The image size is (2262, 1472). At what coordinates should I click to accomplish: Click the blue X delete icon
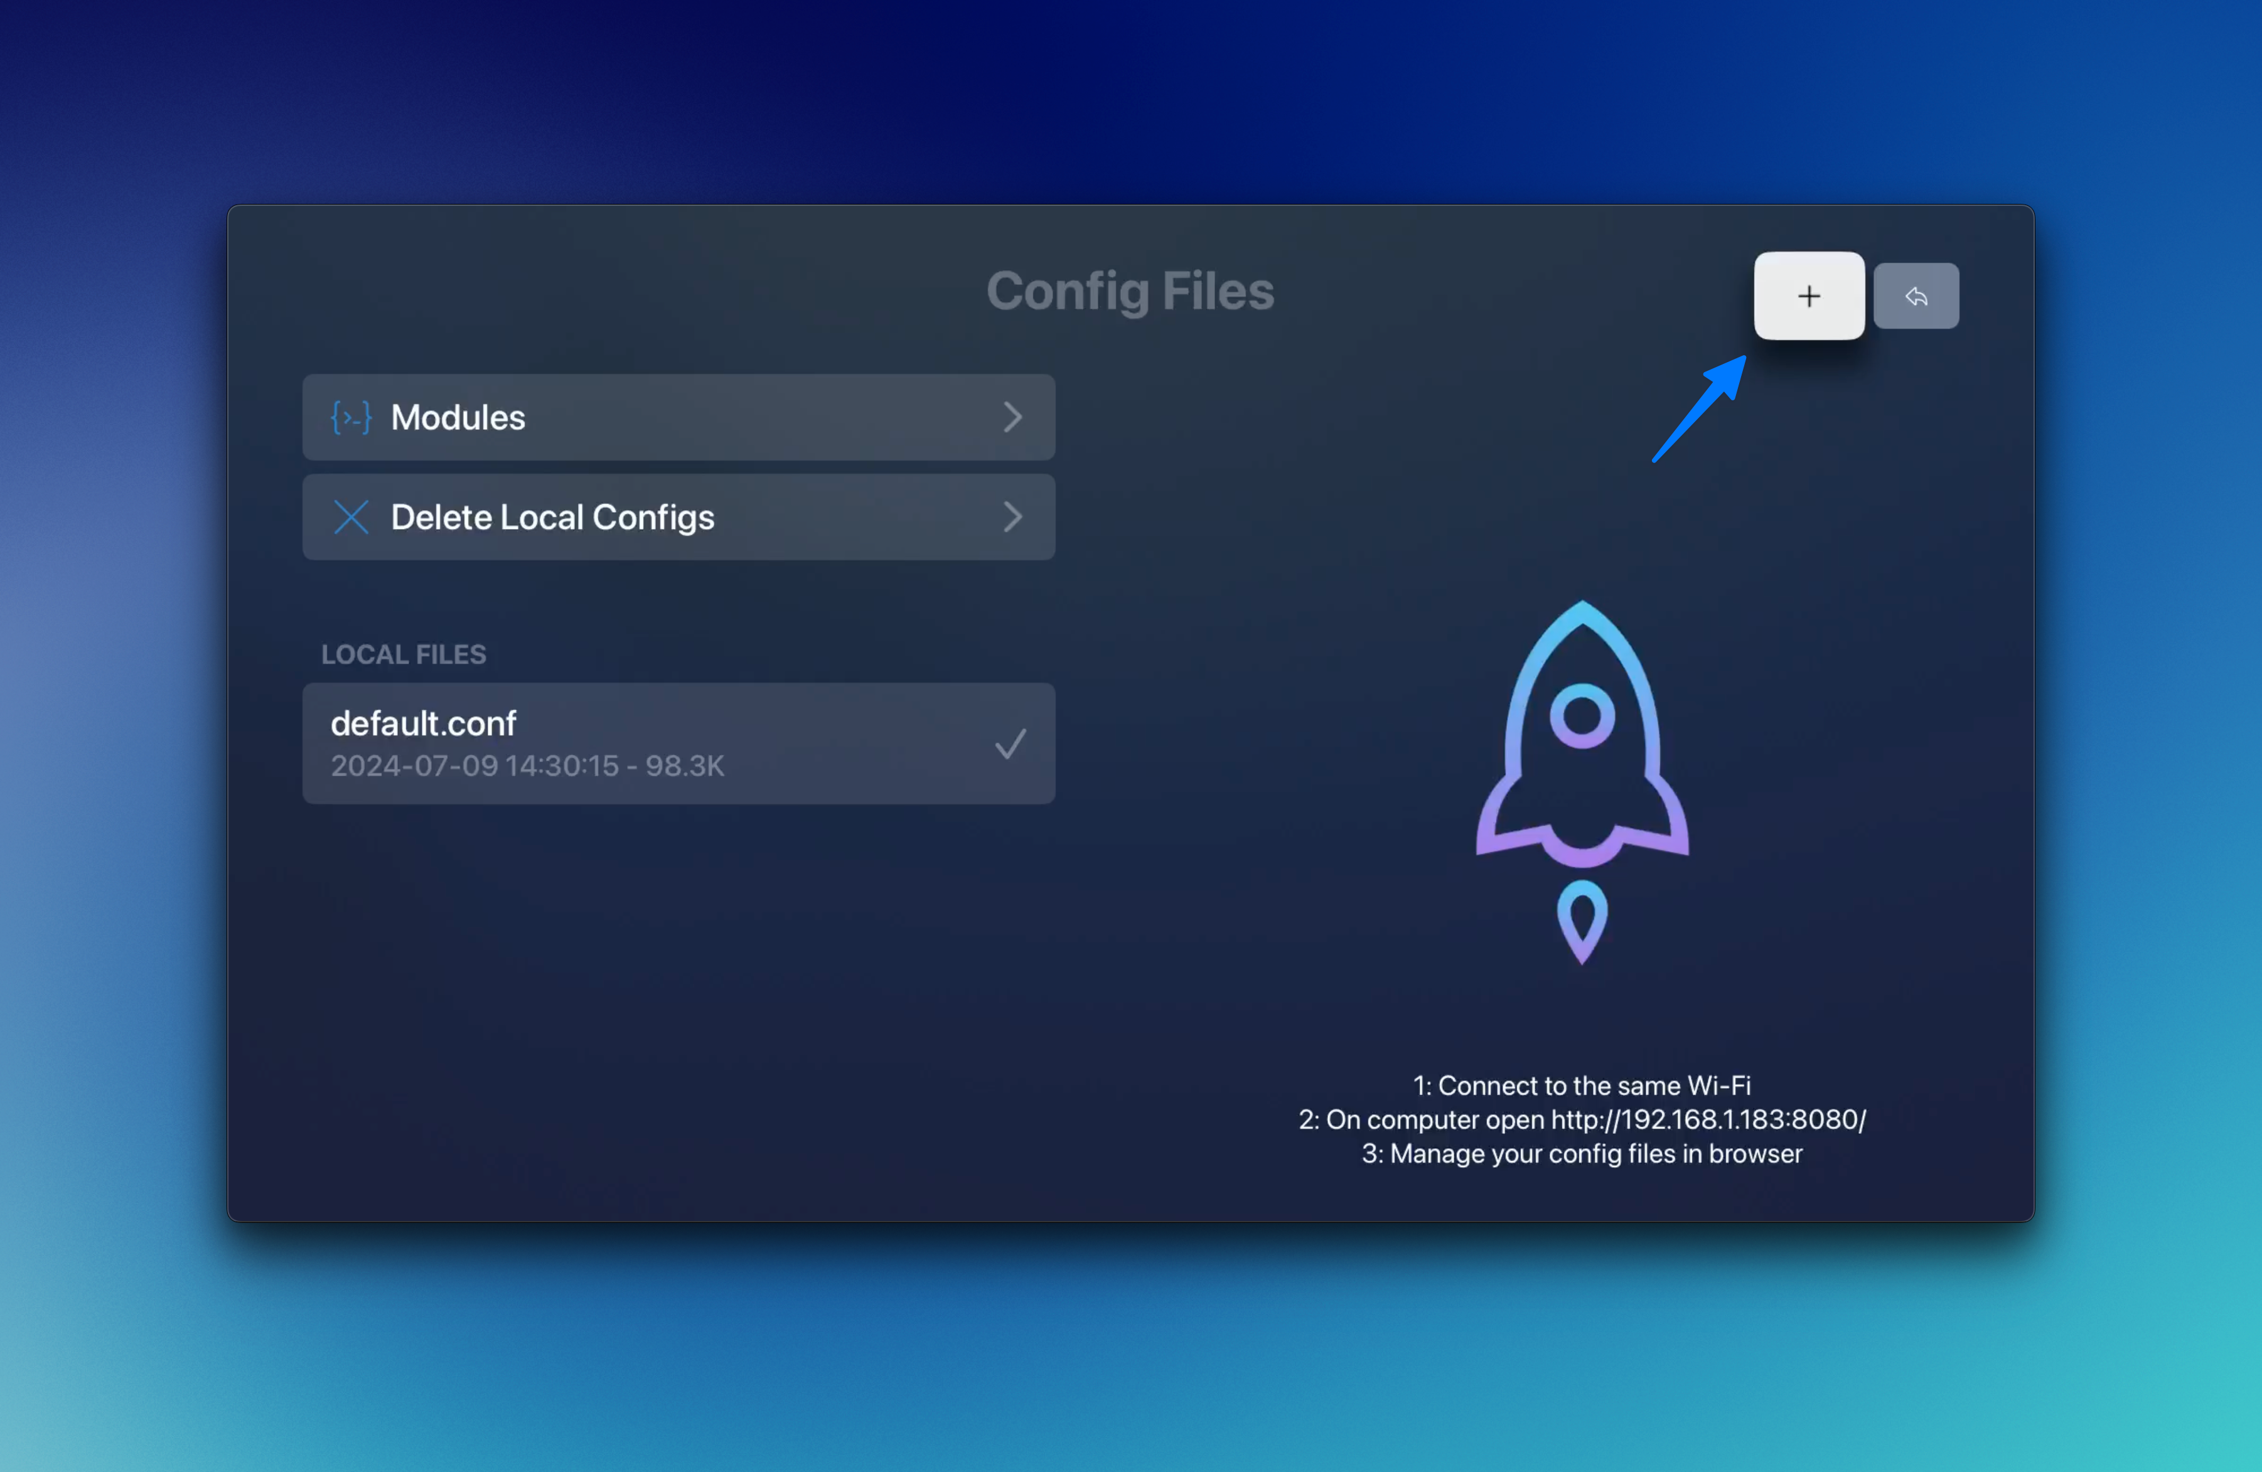pyautogui.click(x=351, y=518)
